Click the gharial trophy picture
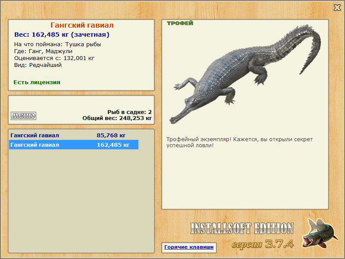Screen dimensions: 345x259 point(245,75)
